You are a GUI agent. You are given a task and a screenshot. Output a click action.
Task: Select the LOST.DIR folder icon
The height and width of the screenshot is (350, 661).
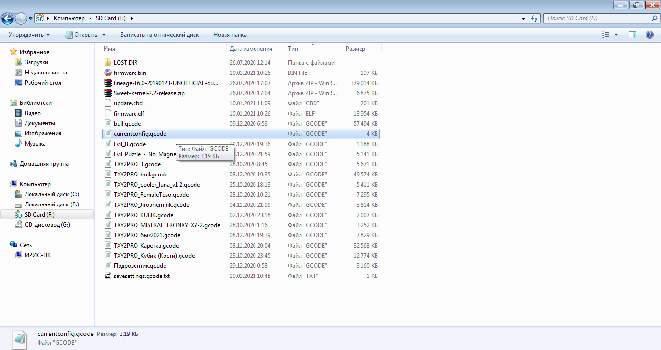tap(108, 63)
